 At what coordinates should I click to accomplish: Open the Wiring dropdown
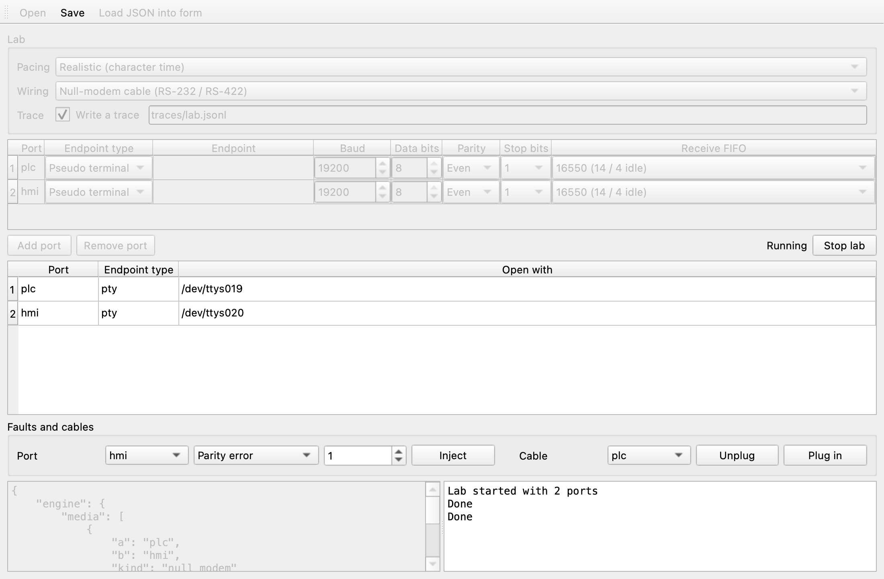[461, 91]
